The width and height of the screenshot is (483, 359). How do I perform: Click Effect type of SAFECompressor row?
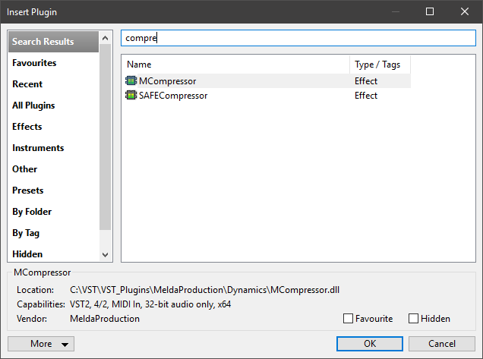click(365, 96)
